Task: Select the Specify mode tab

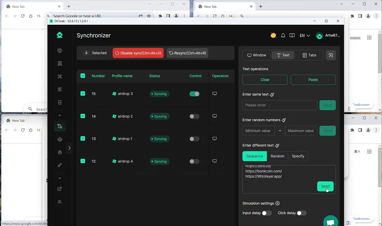Action: pos(298,156)
